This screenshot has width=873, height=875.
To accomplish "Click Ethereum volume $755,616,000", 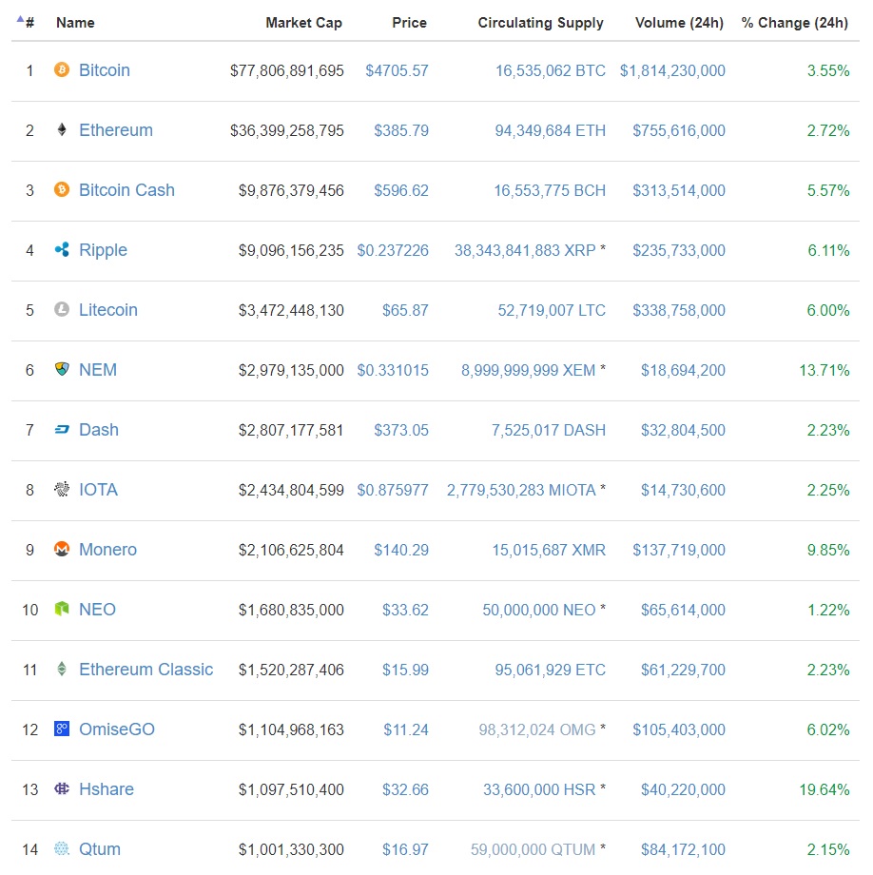I will [x=678, y=130].
